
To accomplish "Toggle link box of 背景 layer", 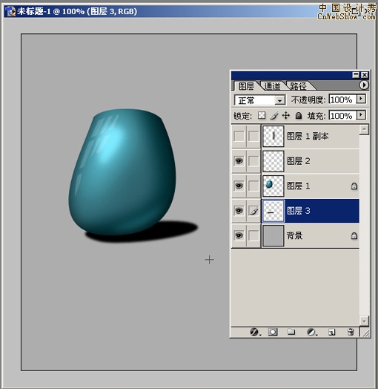I will [253, 235].
